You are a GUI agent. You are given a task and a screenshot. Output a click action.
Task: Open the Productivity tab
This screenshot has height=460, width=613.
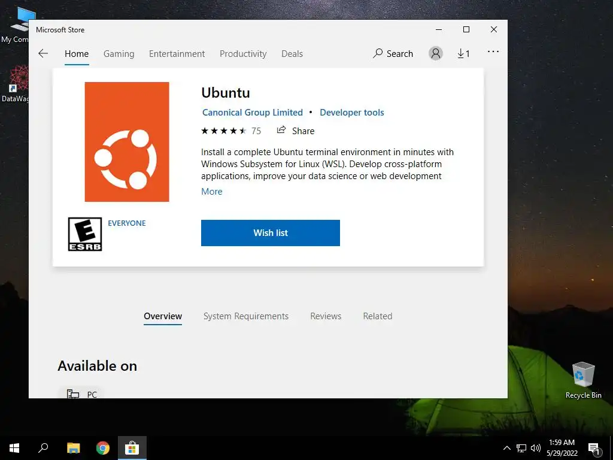243,53
